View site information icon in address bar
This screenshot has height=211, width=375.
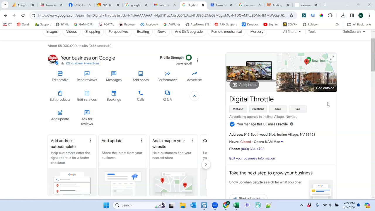tap(33, 15)
